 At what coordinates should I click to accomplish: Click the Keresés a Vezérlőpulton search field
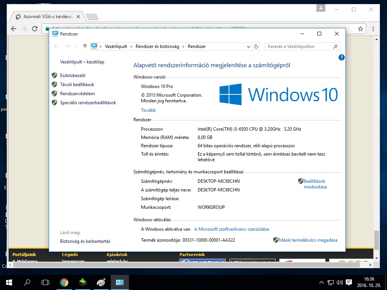point(302,46)
